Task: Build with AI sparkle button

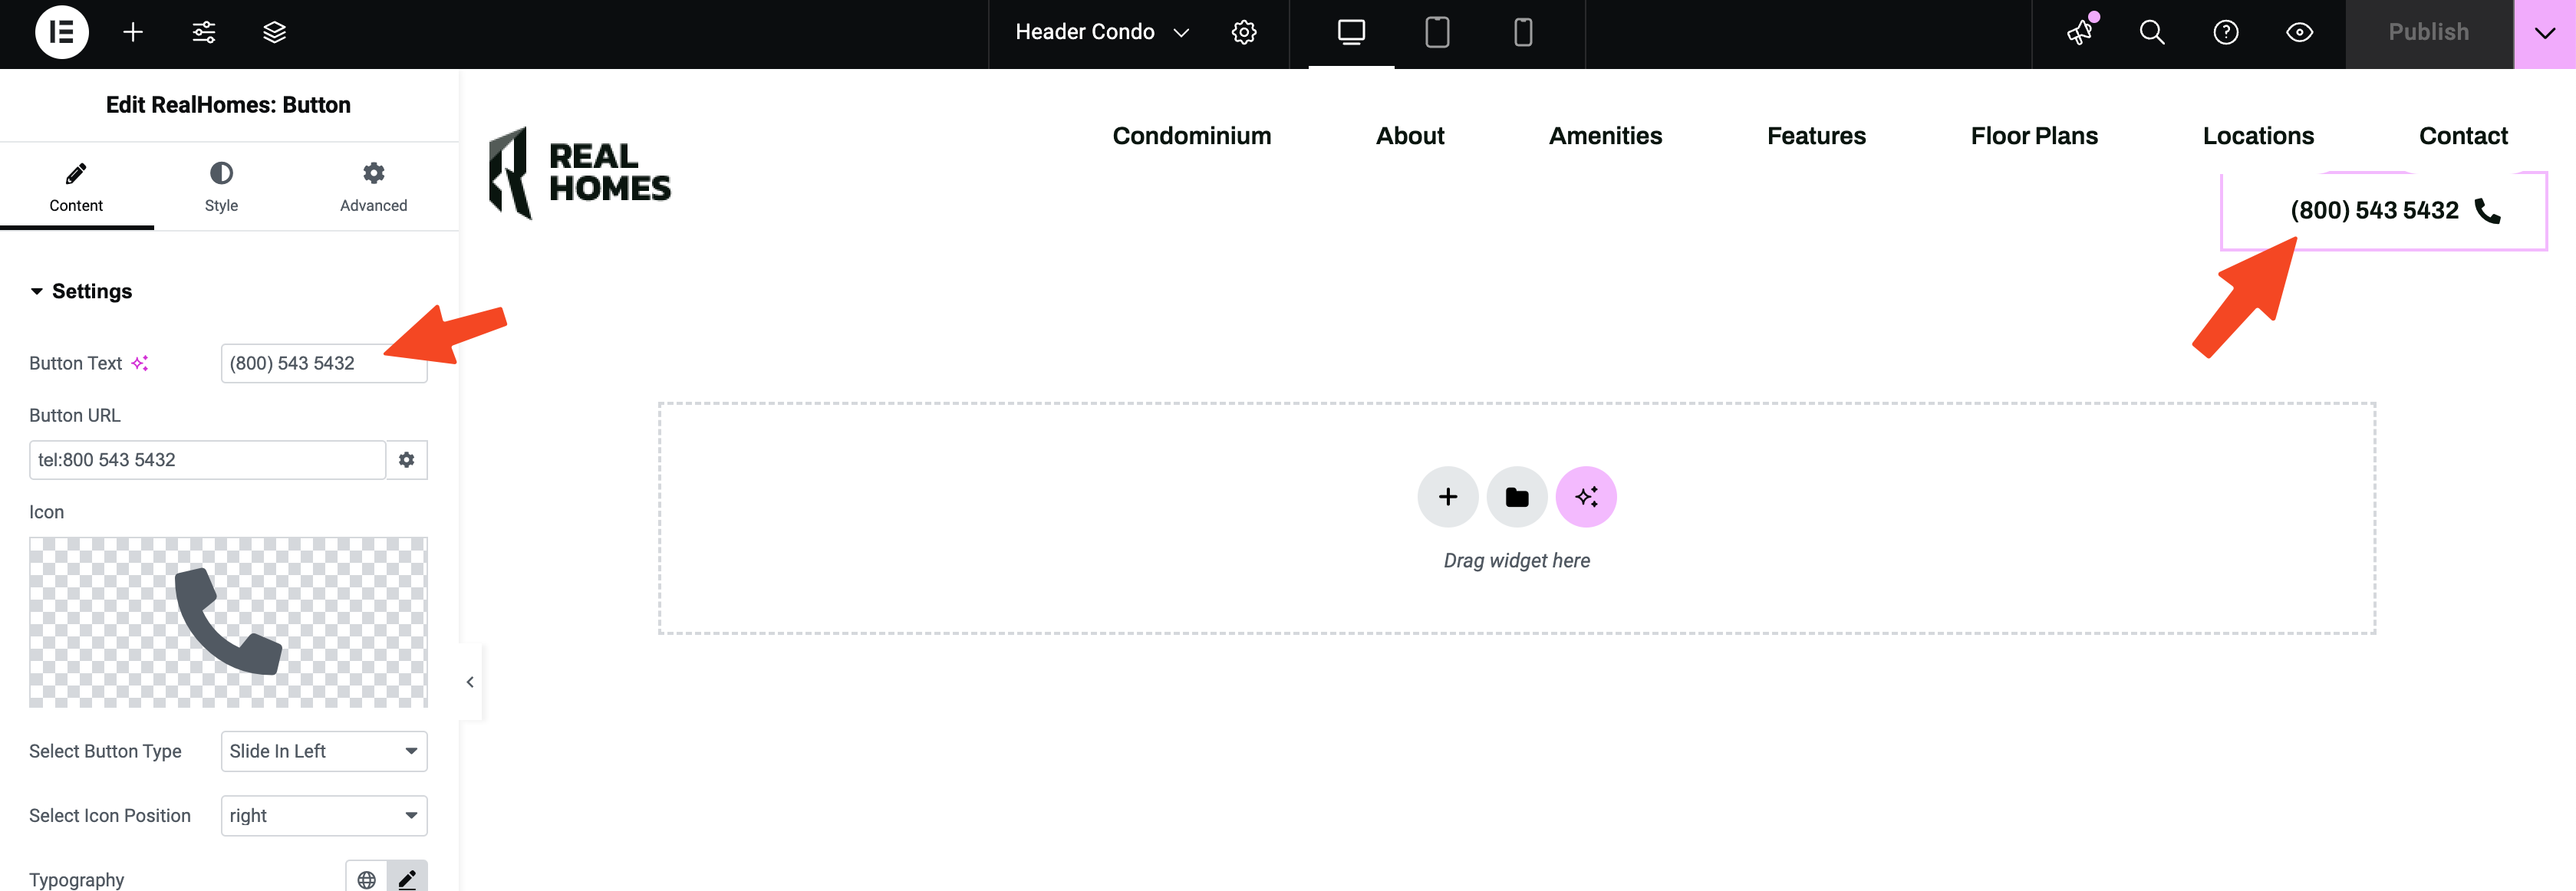Action: (1586, 497)
